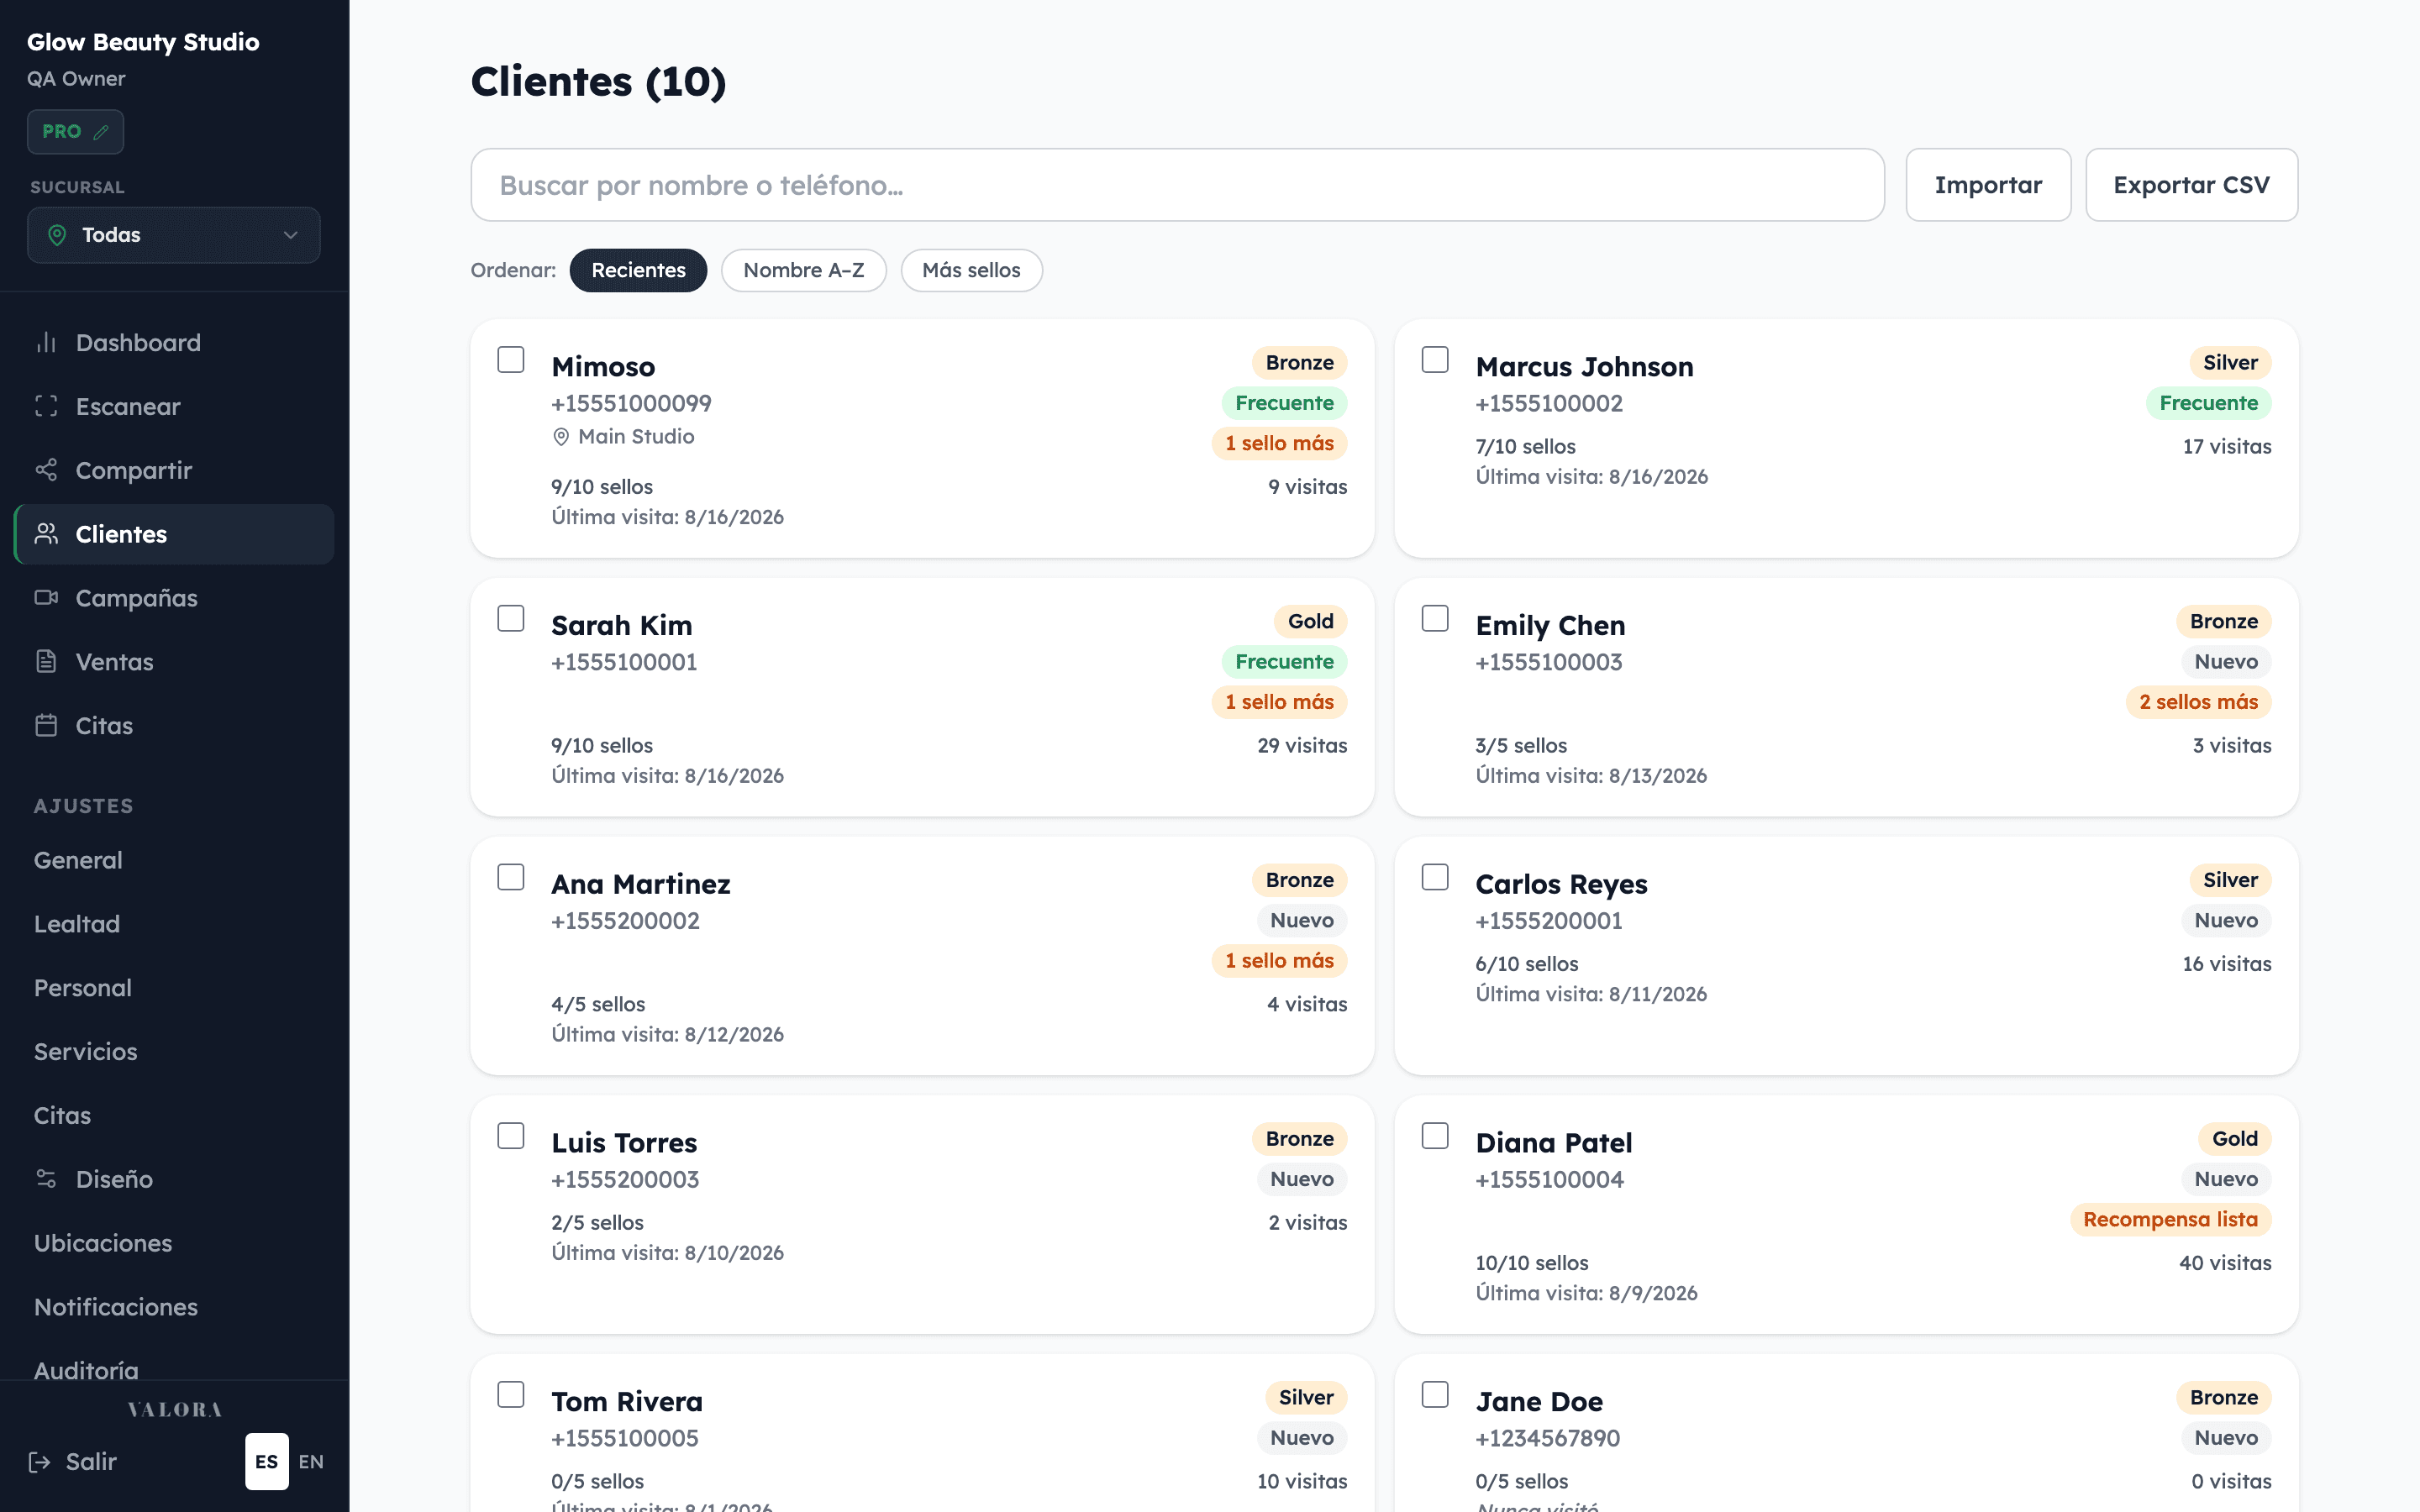The image size is (2420, 1512).
Task: Click the Salir logout icon
Action: coord(40,1462)
